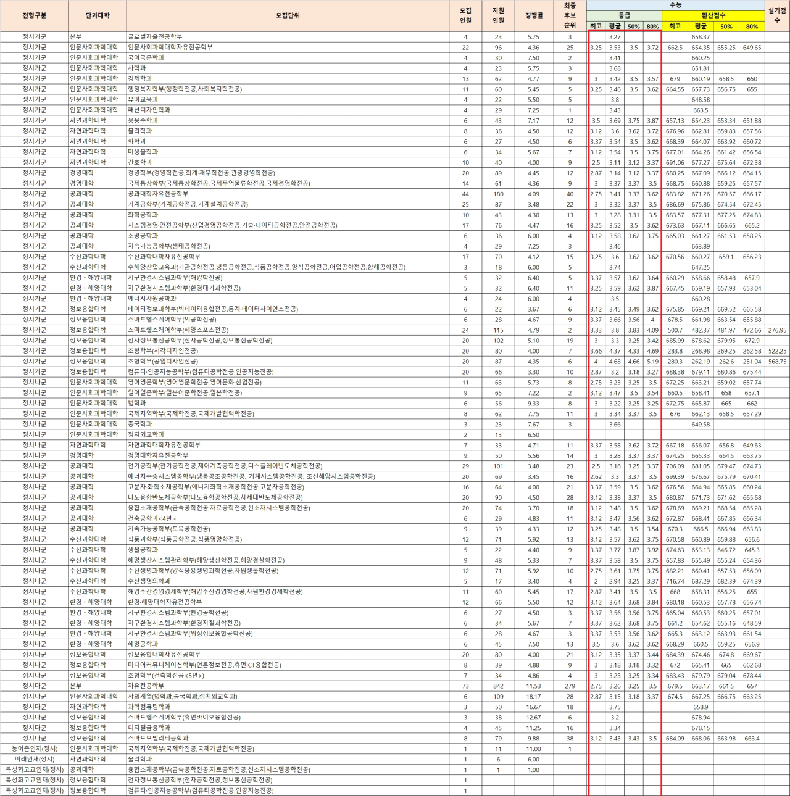The height and width of the screenshot is (796, 790).
Task: Select the 과학컴퓨팅학과 cell
Action: (x=149, y=707)
